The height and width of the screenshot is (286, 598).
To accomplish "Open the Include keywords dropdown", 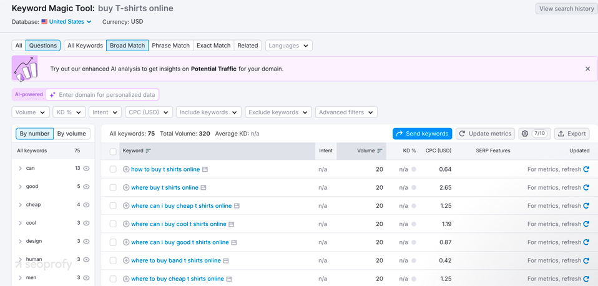I will click(208, 112).
